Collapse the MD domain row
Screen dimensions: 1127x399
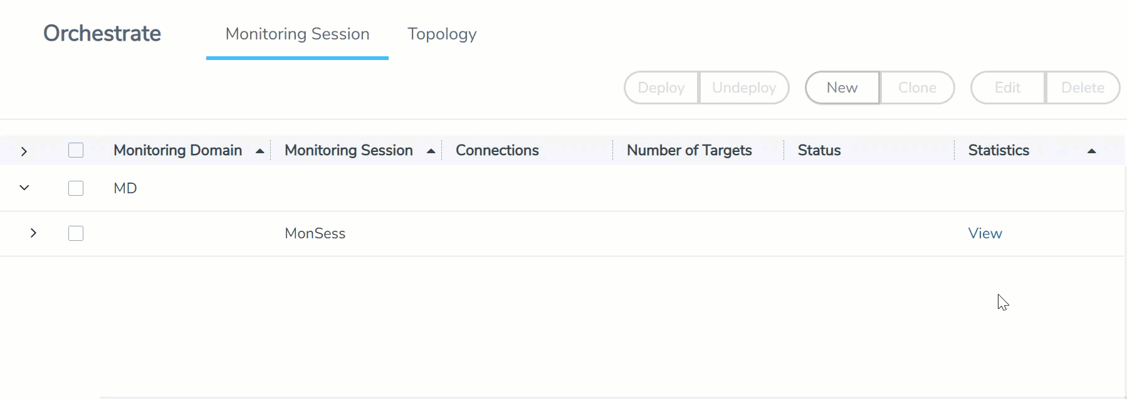pyautogui.click(x=24, y=188)
